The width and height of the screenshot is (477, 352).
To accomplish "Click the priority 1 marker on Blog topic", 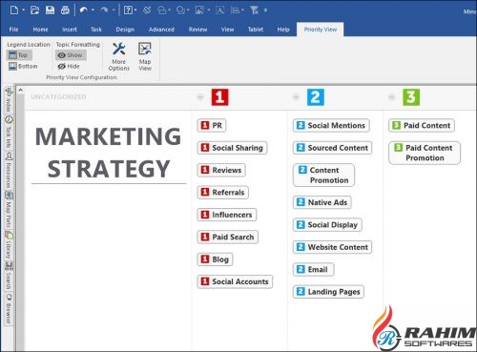I will 205,259.
